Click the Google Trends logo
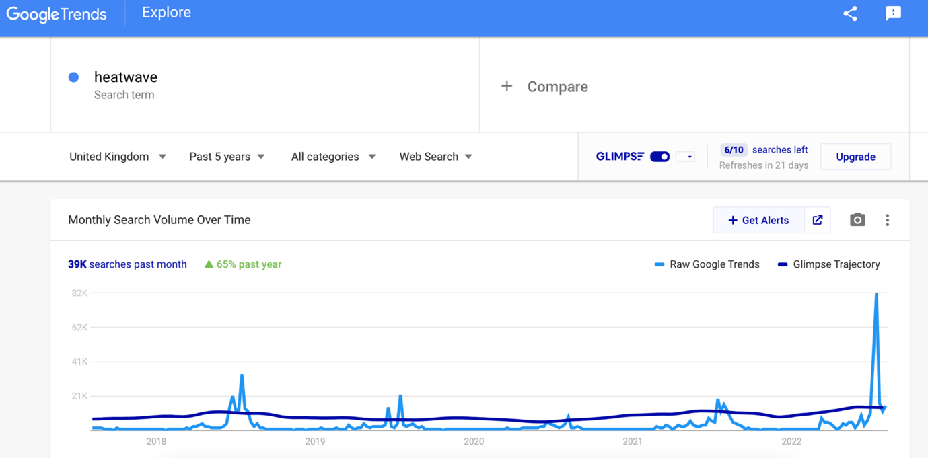Screen dimensions: 928x458 coord(57,14)
